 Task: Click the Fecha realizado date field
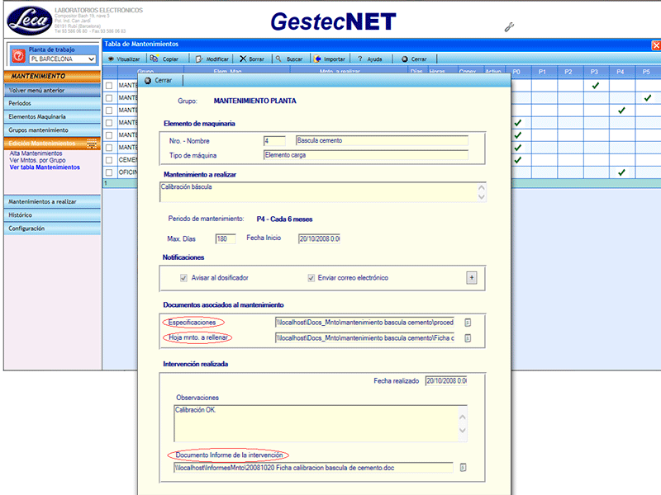point(446,381)
